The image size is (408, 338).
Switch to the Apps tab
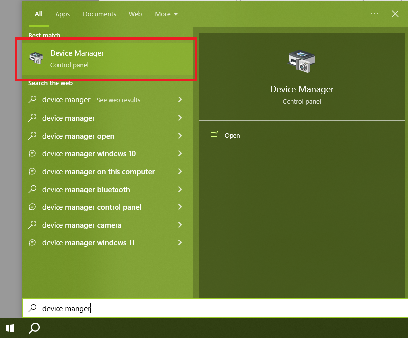point(62,14)
